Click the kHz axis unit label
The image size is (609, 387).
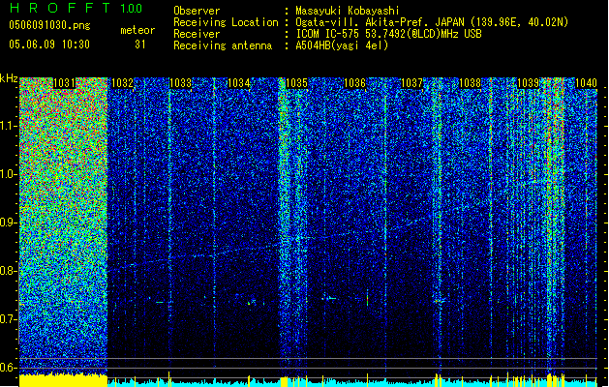click(x=9, y=78)
